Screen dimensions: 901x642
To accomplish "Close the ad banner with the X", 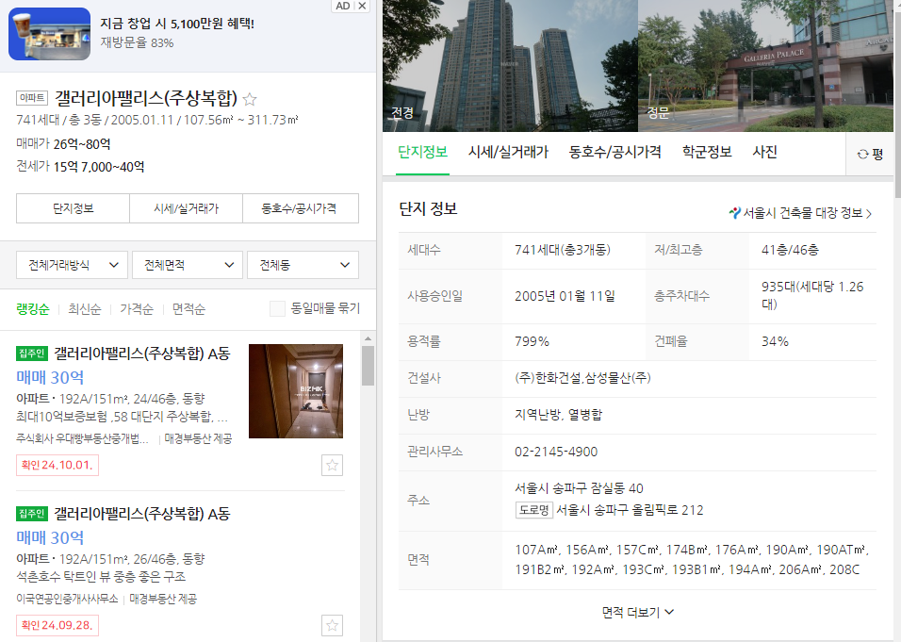I will (362, 6).
